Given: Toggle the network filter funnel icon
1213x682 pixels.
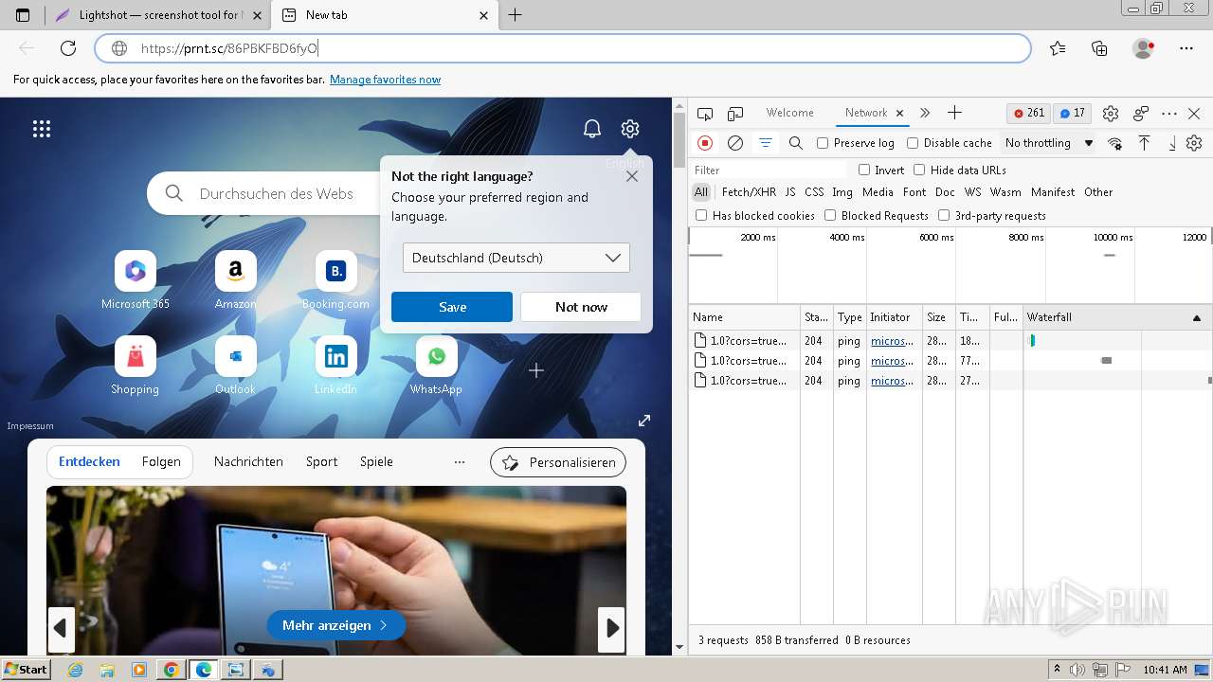Looking at the screenshot, I should [766, 143].
